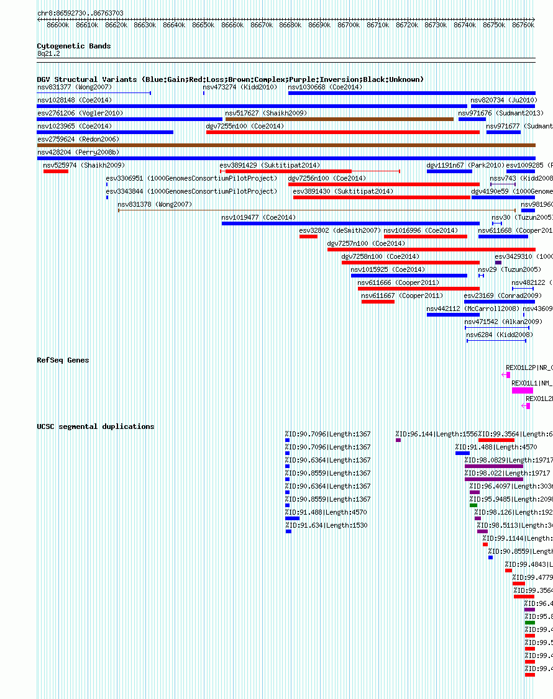Click the %ID:96.144|Length:1556 duplication label
Screen dimensions: 553x699
[437, 434]
